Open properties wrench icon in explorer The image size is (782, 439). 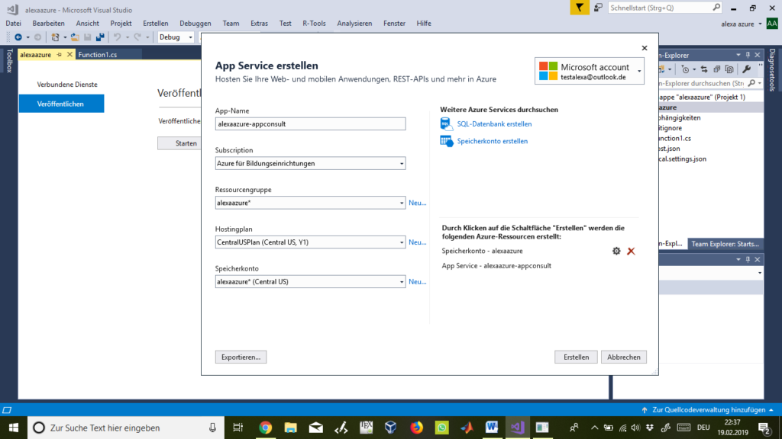point(747,69)
